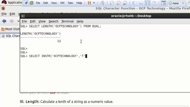Enter full screen mode icon

[x=148, y=3]
